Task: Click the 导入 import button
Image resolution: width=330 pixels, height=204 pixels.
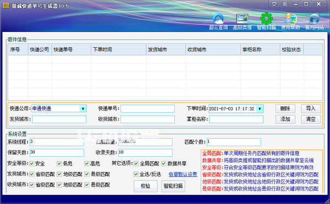Action: [x=311, y=109]
